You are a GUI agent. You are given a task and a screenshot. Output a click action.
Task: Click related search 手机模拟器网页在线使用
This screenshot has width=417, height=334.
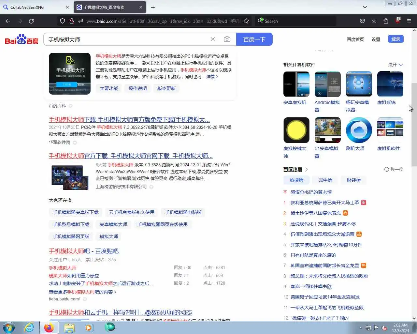click(x=163, y=224)
